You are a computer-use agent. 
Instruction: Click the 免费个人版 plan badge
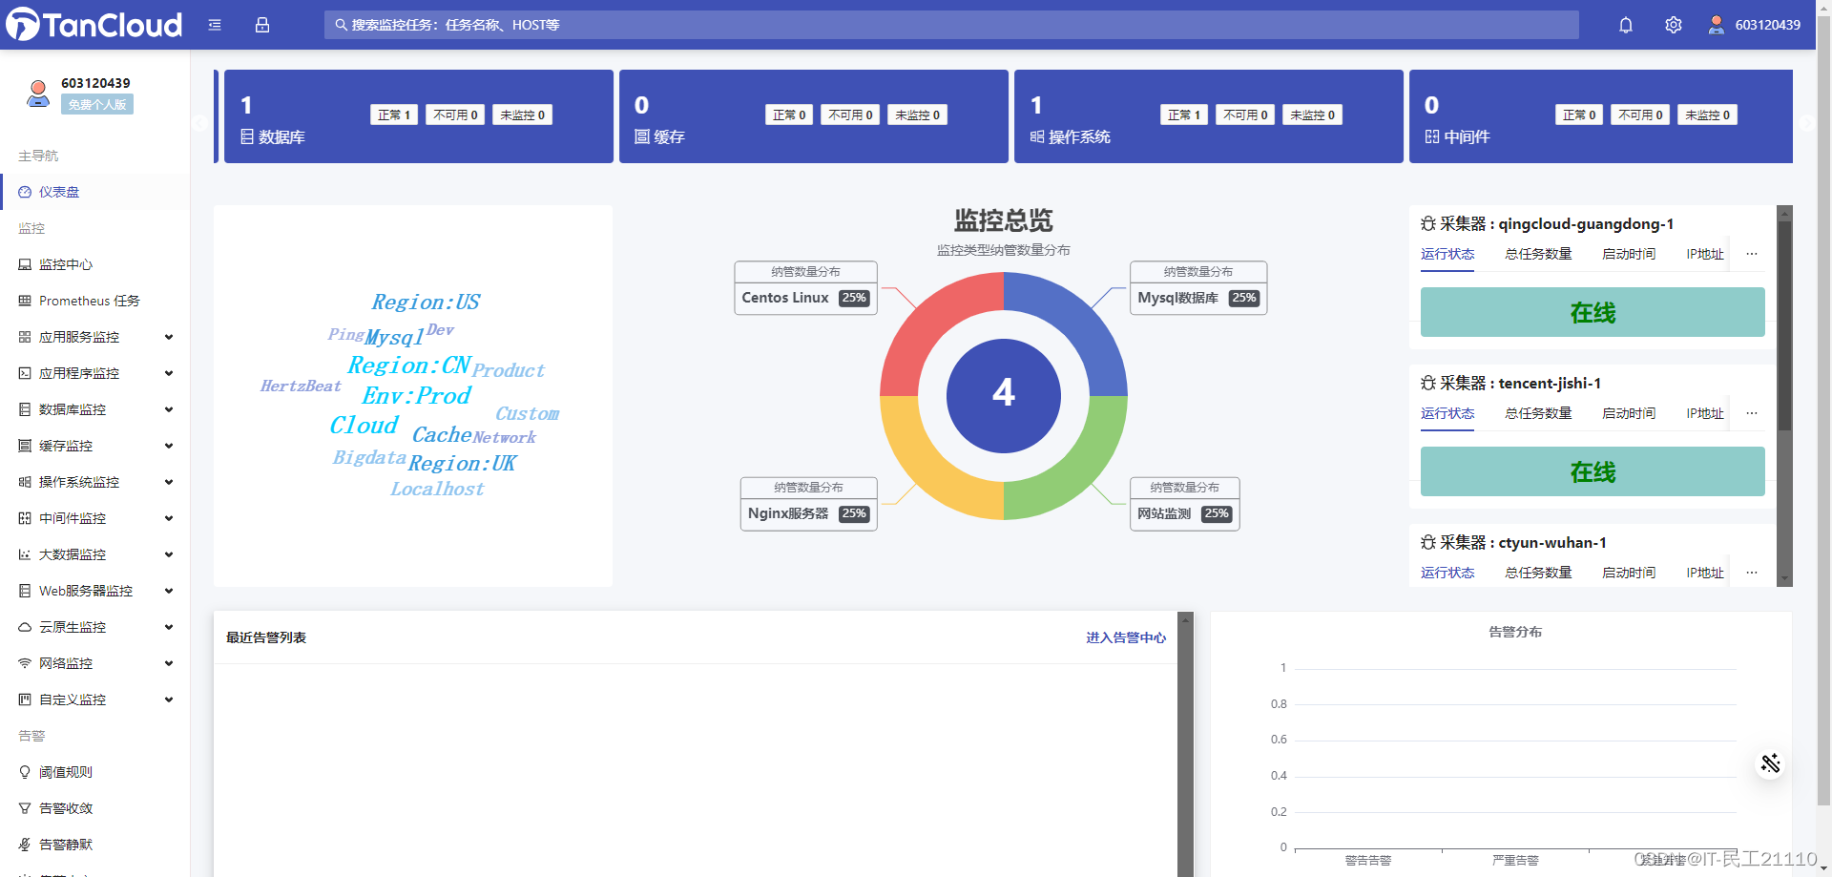(x=97, y=104)
